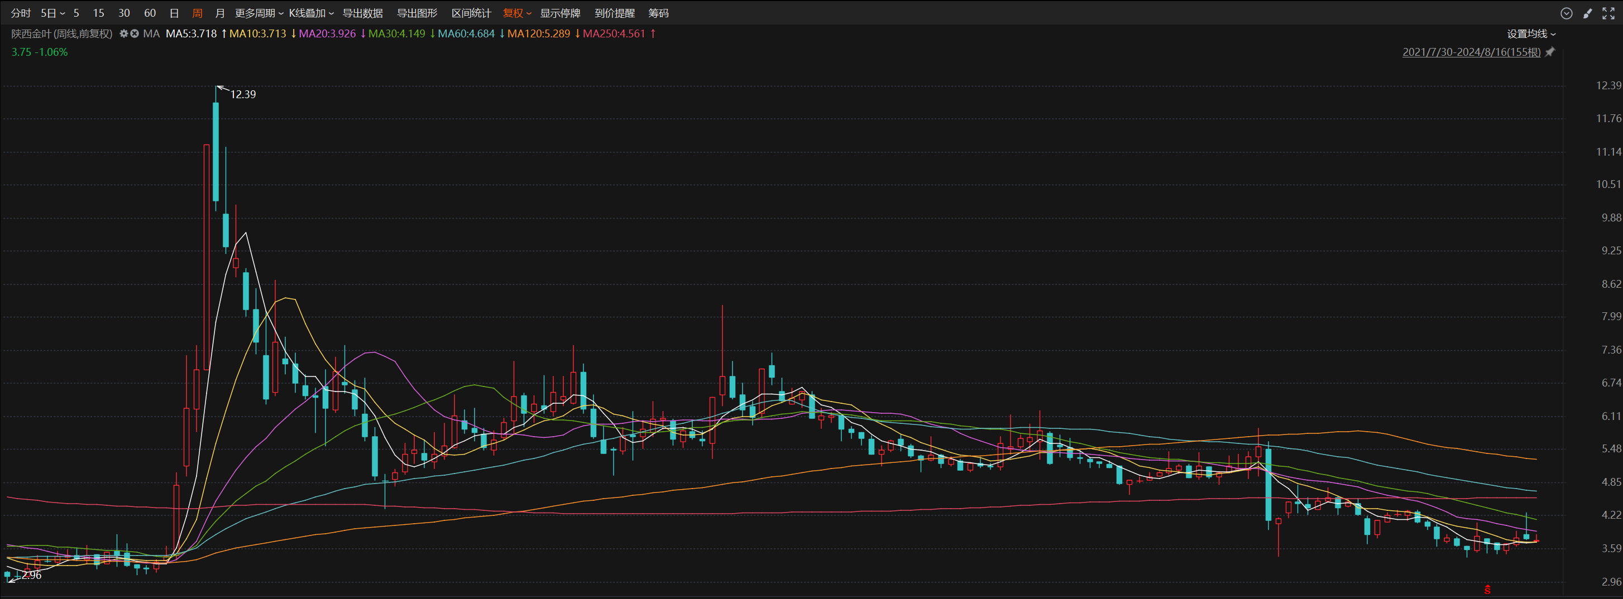Click 导出图形 to export the chart
This screenshot has height=599, width=1623.
coord(417,13)
